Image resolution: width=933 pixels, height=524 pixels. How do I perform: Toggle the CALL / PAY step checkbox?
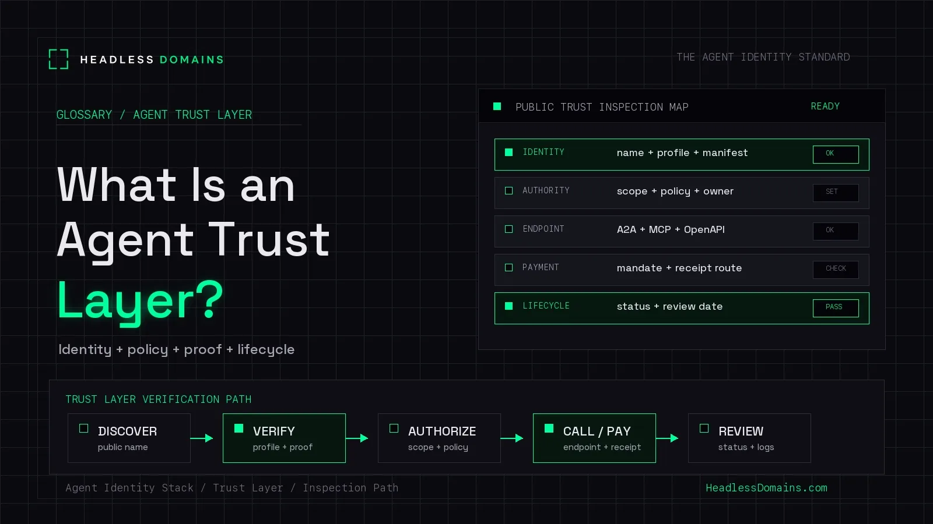(x=549, y=429)
